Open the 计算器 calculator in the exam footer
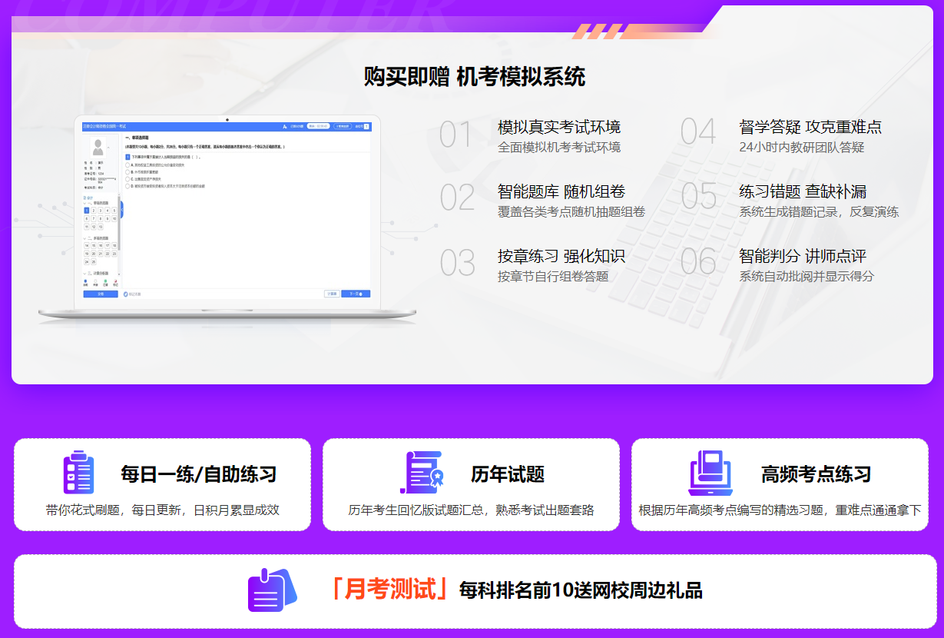 point(331,294)
